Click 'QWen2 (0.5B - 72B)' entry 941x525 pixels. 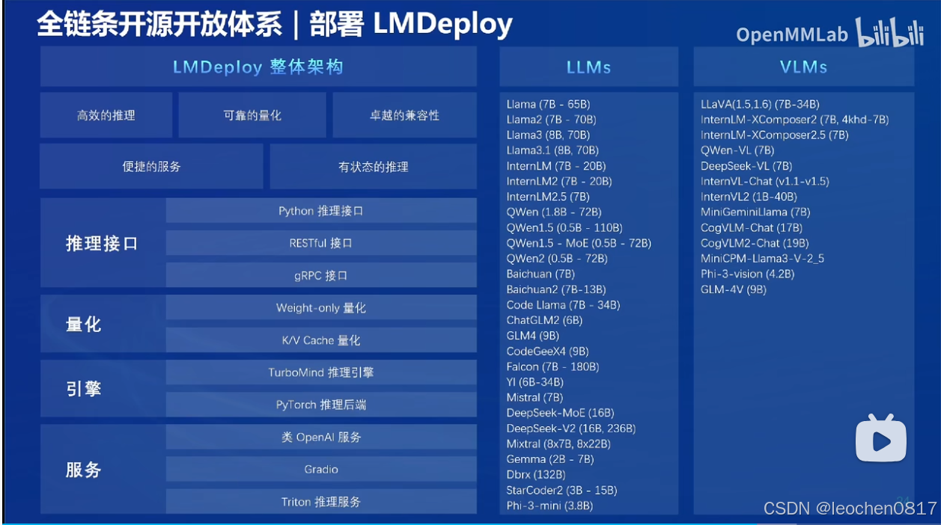click(557, 259)
